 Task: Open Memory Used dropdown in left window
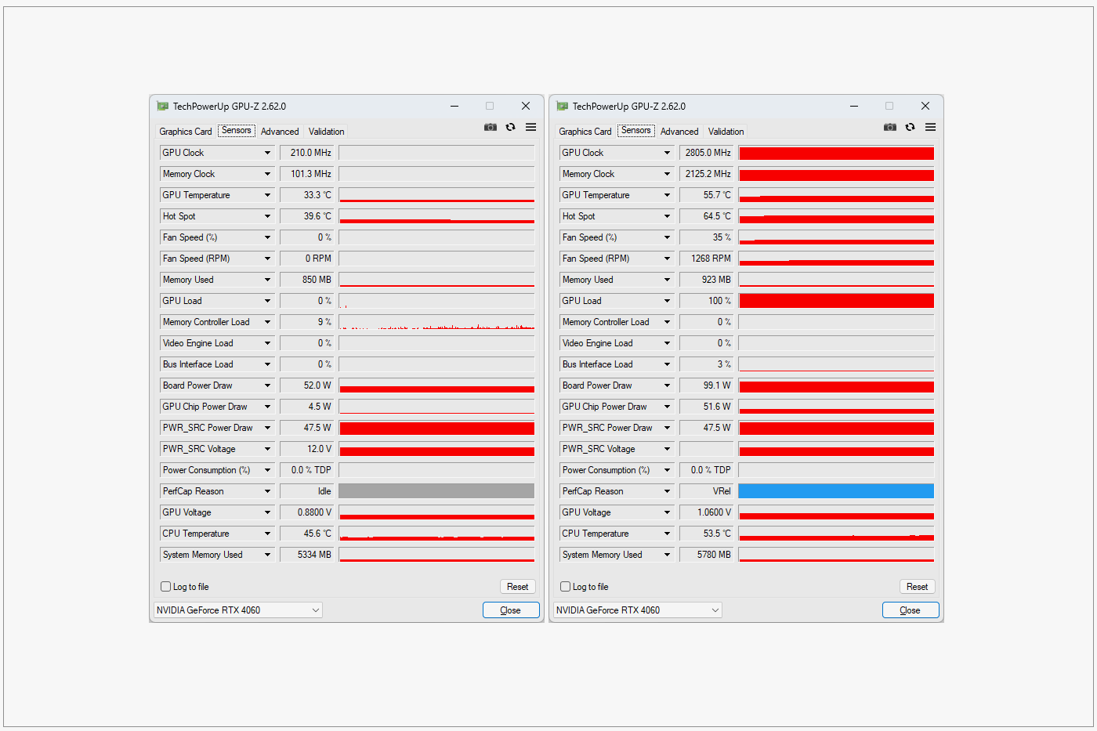267,280
